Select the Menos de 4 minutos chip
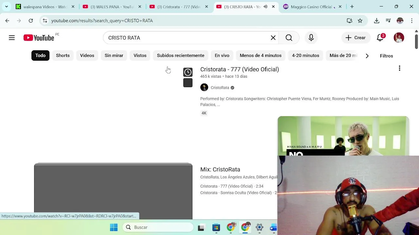The image size is (419, 235). point(261,55)
